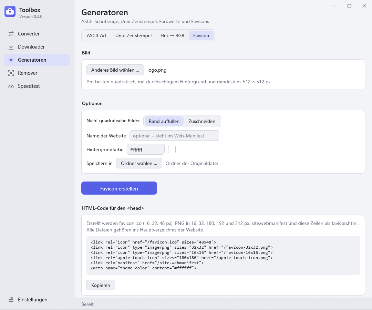The height and width of the screenshot is (310, 372).
Task: Click the 'Ordner wählen ...' button
Action: tap(139, 163)
